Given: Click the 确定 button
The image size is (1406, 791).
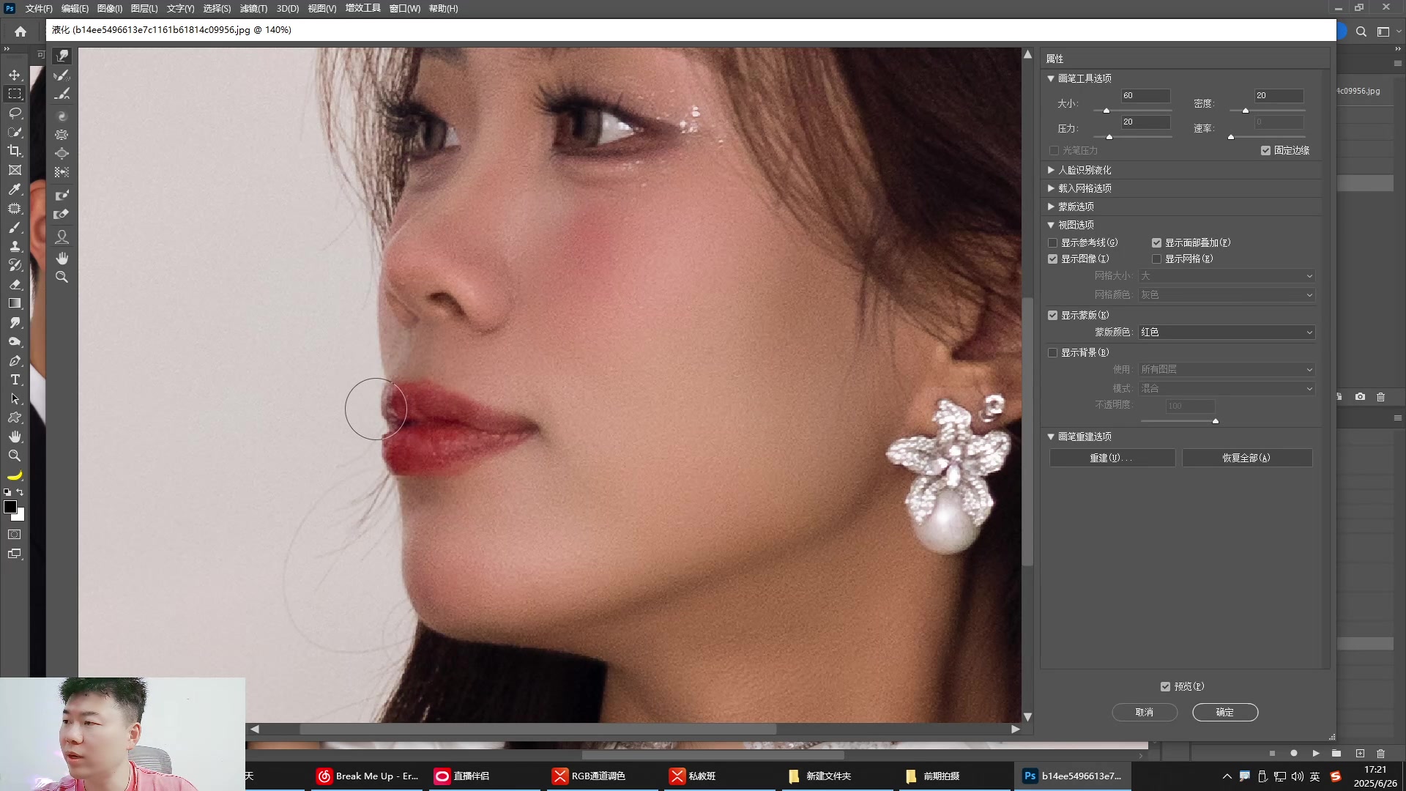Looking at the screenshot, I should click(x=1224, y=713).
